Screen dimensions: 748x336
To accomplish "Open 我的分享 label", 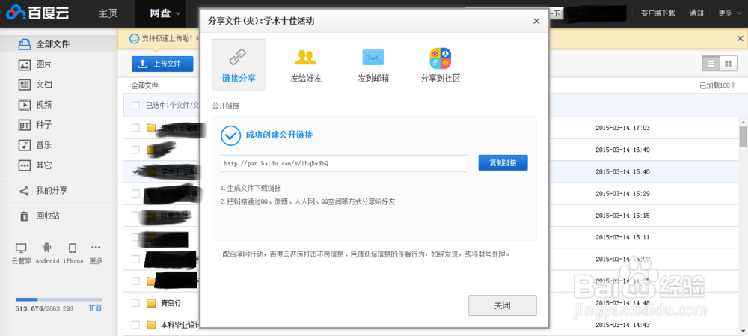I will point(52,190).
